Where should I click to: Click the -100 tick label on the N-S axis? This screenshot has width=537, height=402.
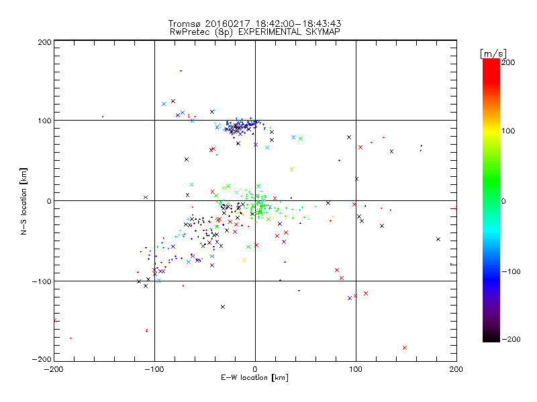pyautogui.click(x=42, y=281)
